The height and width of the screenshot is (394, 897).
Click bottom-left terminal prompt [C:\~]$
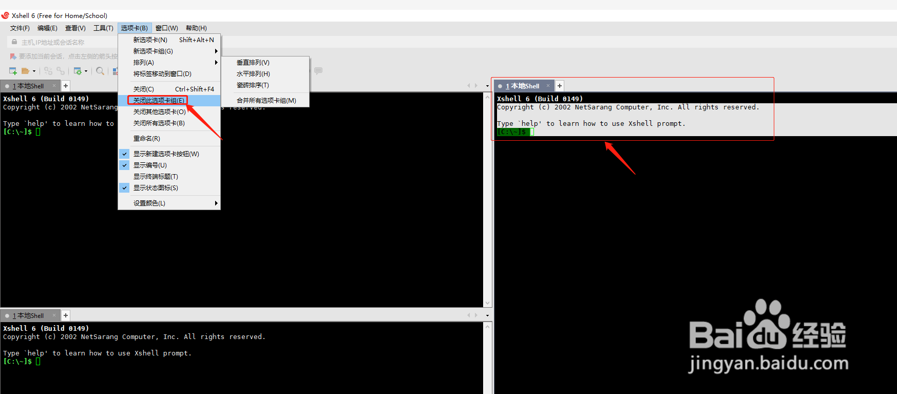(17, 361)
